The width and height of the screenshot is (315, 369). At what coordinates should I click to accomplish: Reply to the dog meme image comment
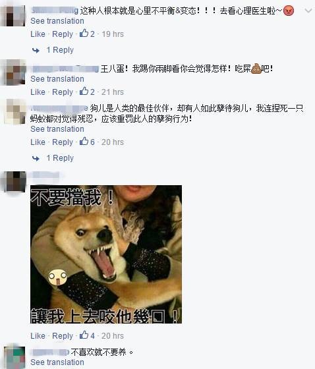(63, 336)
